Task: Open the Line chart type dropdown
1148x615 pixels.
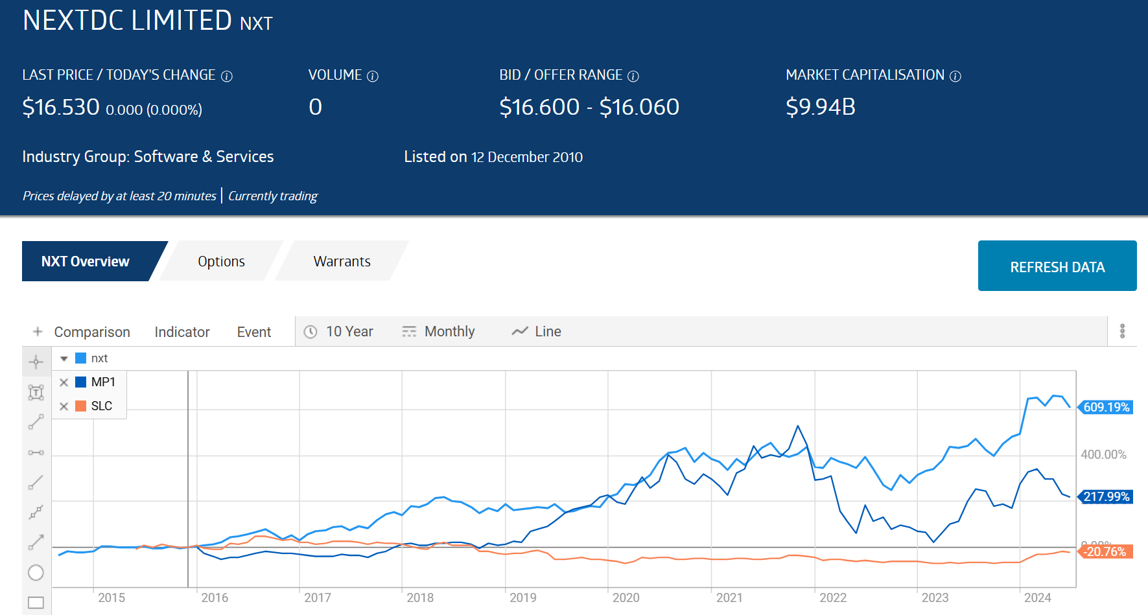Action: point(537,332)
